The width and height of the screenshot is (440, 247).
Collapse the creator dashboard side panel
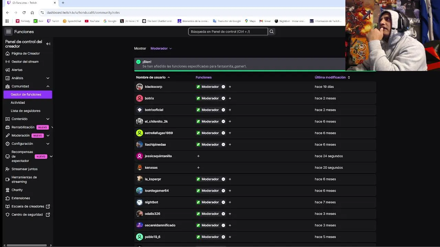[48, 44]
